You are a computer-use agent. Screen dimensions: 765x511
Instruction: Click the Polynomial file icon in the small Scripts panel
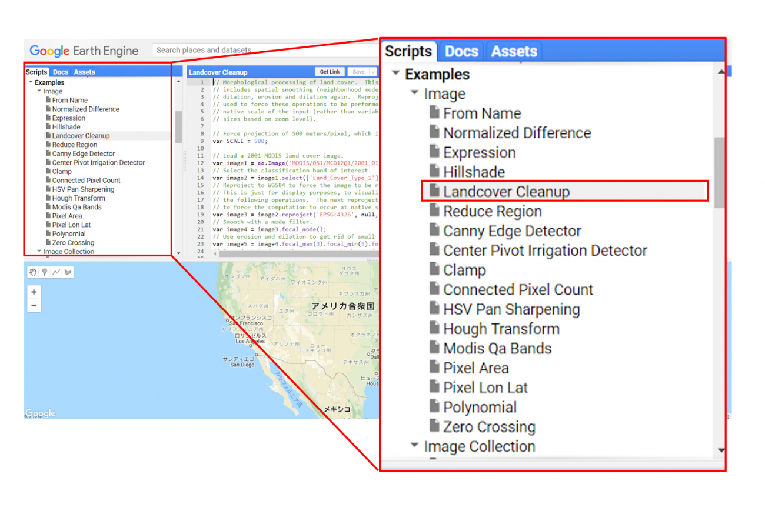(x=48, y=233)
